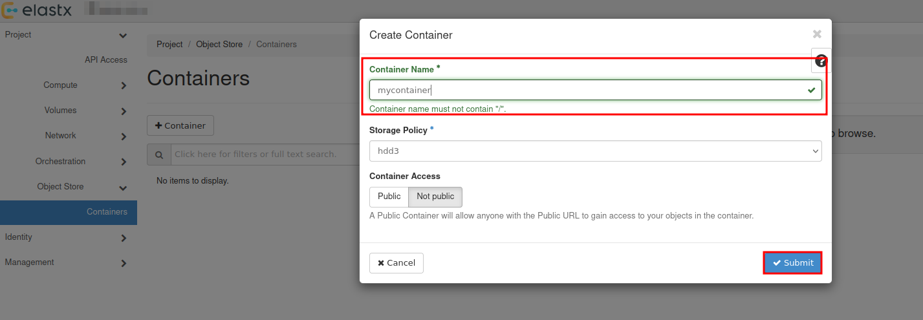Image resolution: width=923 pixels, height=320 pixels.
Task: Click the Object Store breadcrumb link
Action: pyautogui.click(x=219, y=45)
